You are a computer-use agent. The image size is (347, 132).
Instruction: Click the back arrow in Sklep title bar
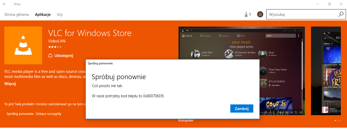point(4,4)
